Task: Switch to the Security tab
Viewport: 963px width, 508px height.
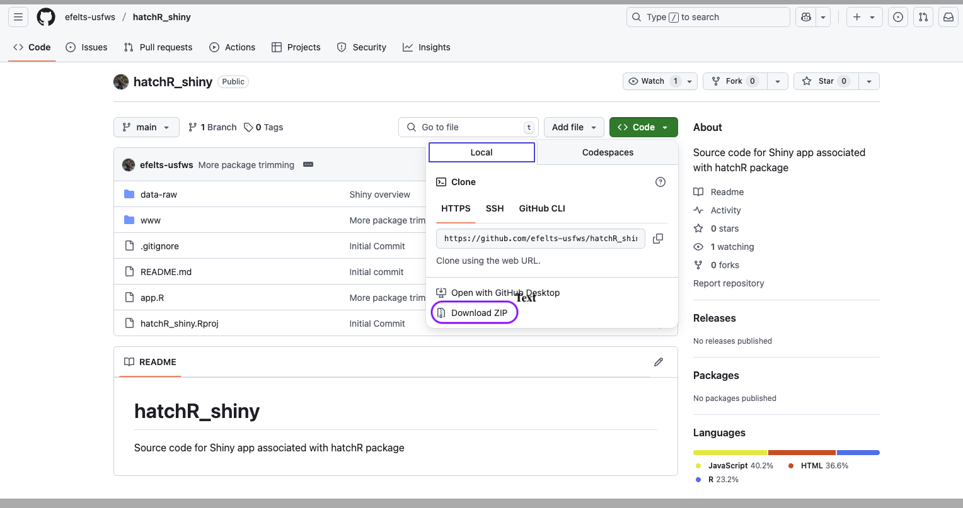Action: pos(362,47)
